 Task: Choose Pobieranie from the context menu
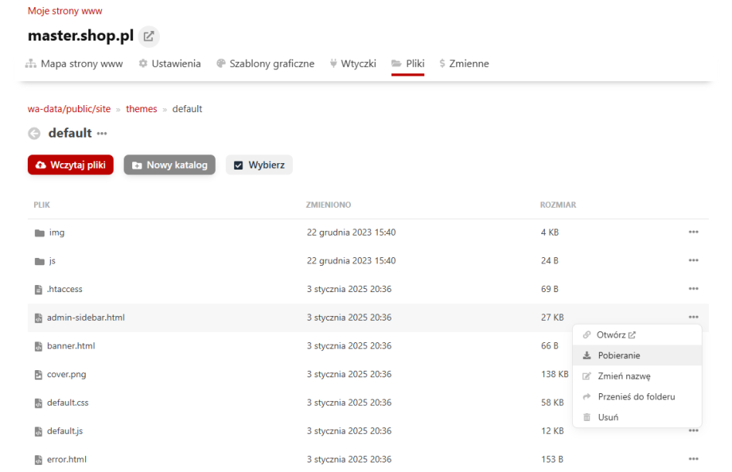coord(618,356)
